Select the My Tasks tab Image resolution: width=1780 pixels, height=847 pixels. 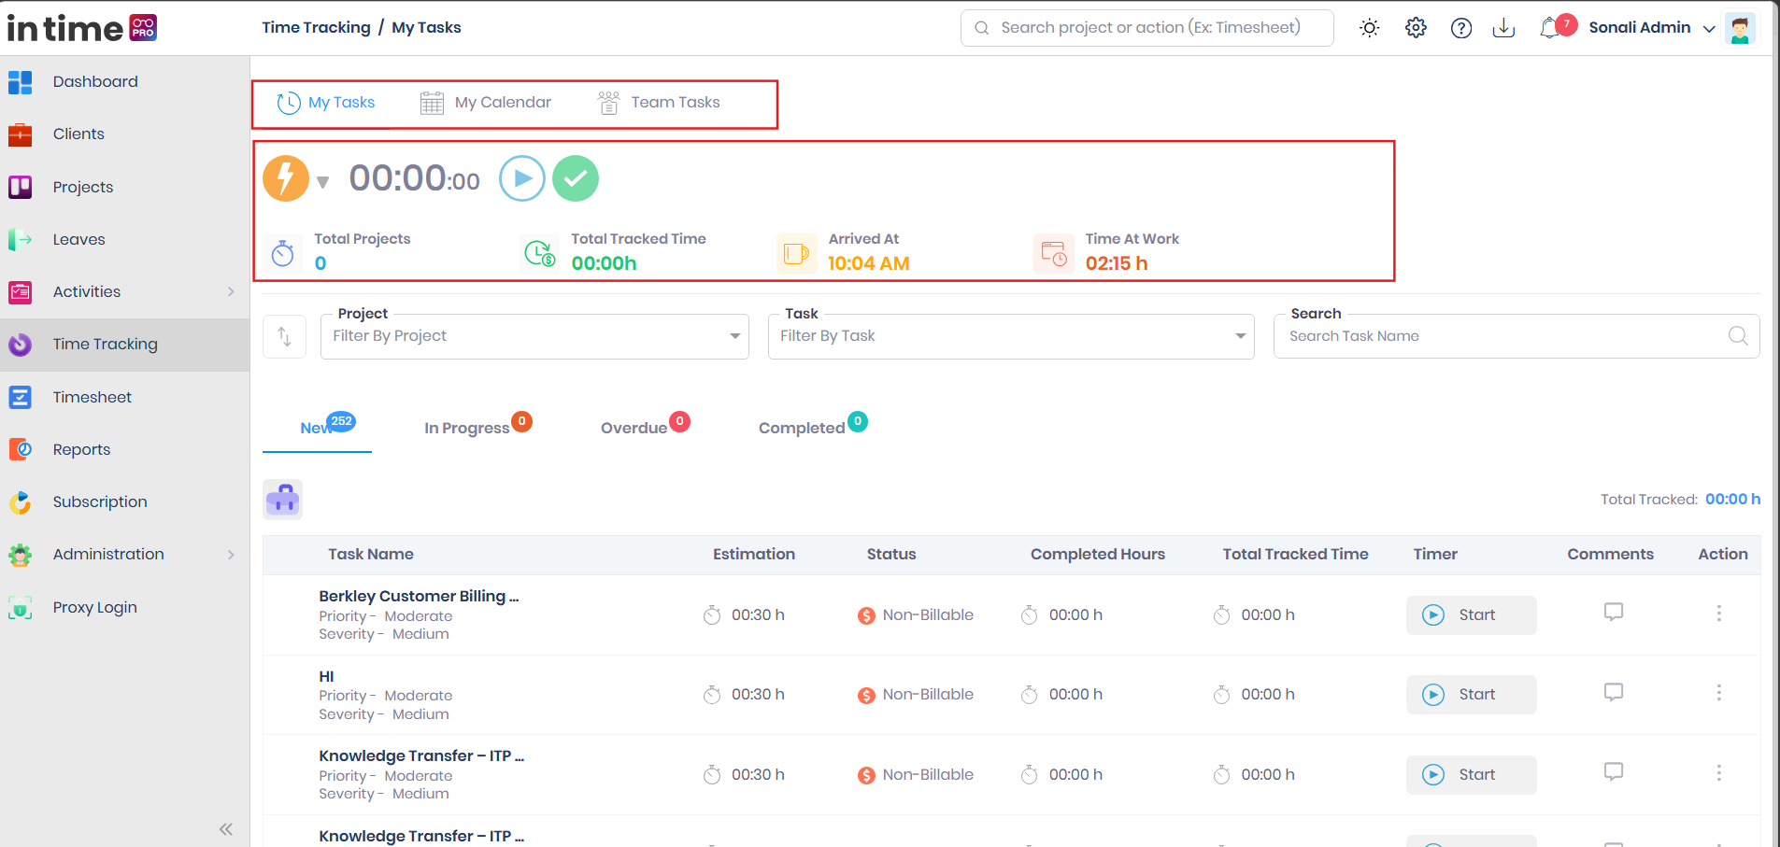tap(326, 103)
